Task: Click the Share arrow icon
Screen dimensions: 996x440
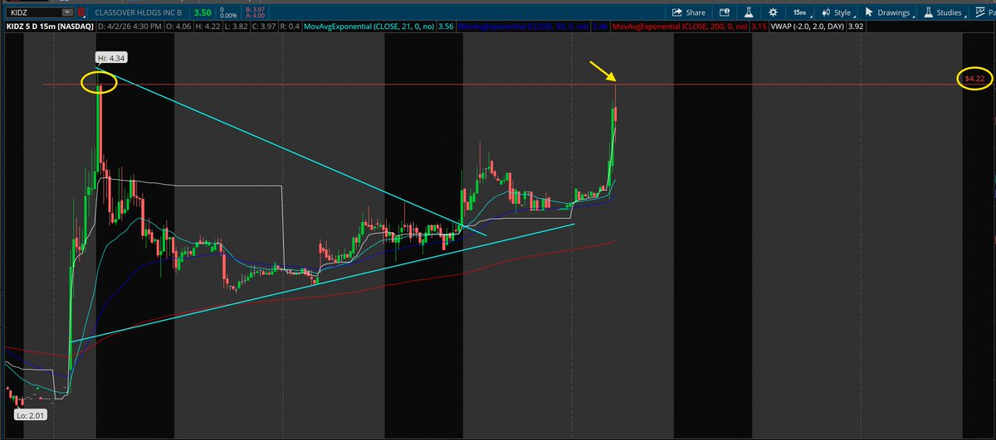Action: click(x=676, y=12)
